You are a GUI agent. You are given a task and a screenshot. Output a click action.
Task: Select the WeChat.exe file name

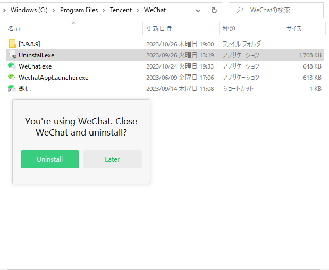pyautogui.click(x=35, y=66)
